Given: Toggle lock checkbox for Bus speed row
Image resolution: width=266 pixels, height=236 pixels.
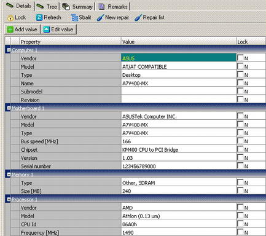Looking at the screenshot, I should [240, 141].
